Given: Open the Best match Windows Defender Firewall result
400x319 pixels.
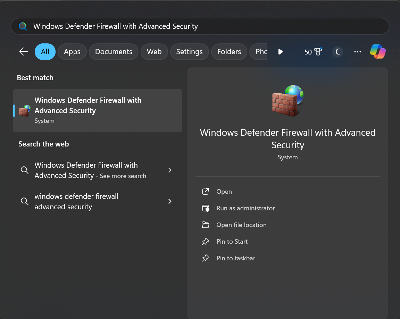Looking at the screenshot, I should (x=98, y=111).
